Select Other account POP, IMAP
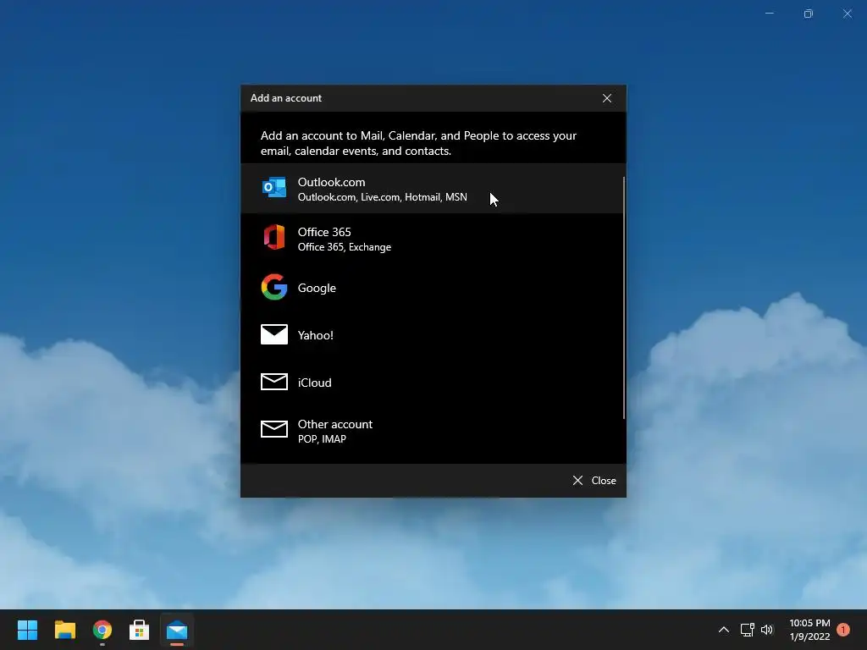This screenshot has height=650, width=867. click(x=431, y=431)
